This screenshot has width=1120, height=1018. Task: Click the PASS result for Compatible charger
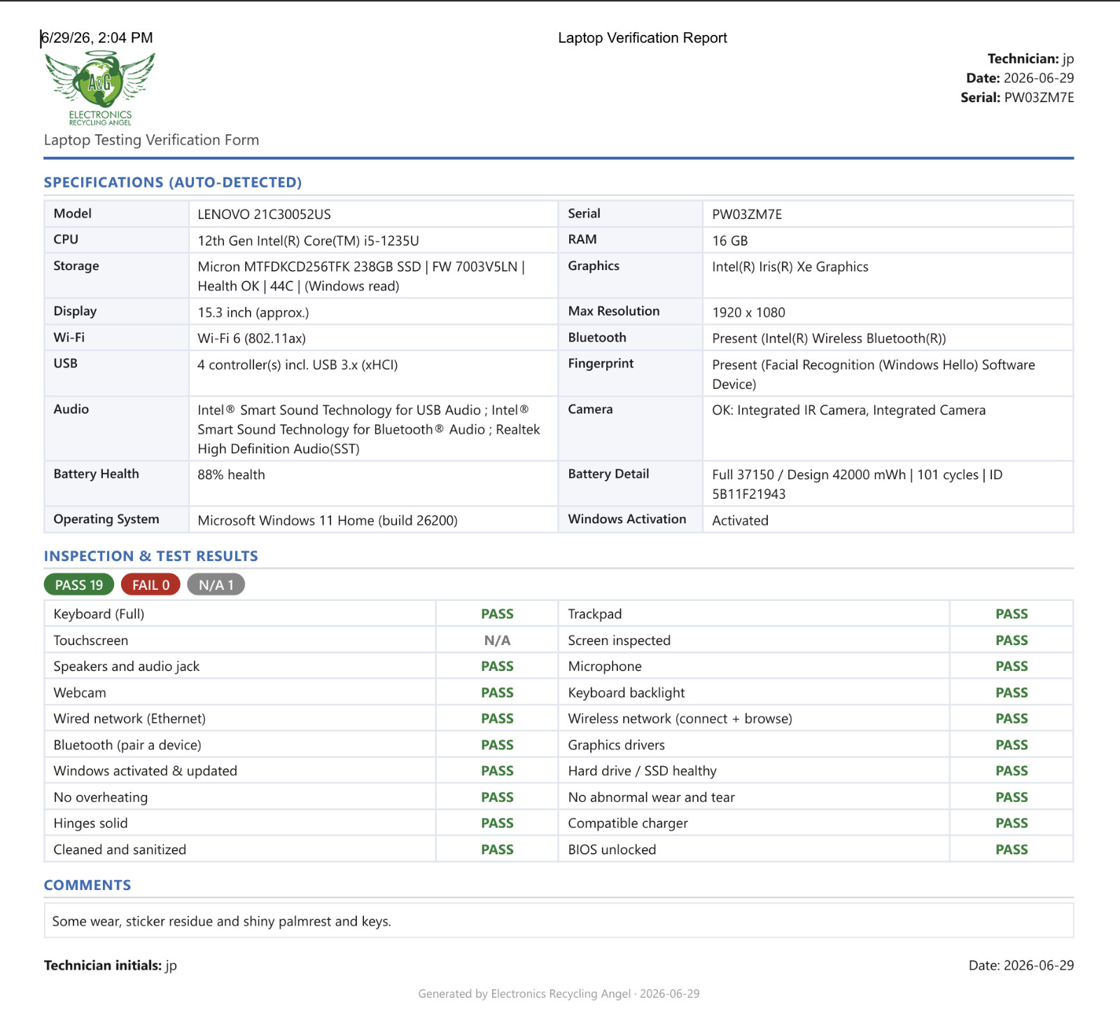pos(1011,823)
